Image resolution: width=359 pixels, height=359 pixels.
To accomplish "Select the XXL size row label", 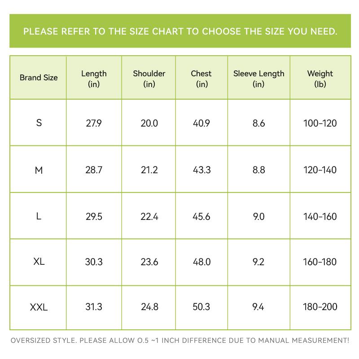I will [39, 307].
